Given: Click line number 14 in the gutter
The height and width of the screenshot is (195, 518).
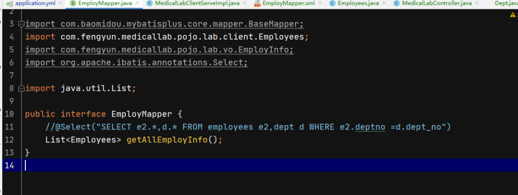Looking at the screenshot, I should pyautogui.click(x=9, y=165).
